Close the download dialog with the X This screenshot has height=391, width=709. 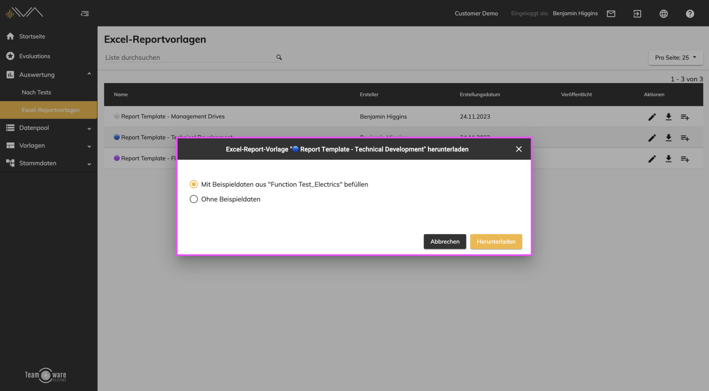click(x=519, y=149)
